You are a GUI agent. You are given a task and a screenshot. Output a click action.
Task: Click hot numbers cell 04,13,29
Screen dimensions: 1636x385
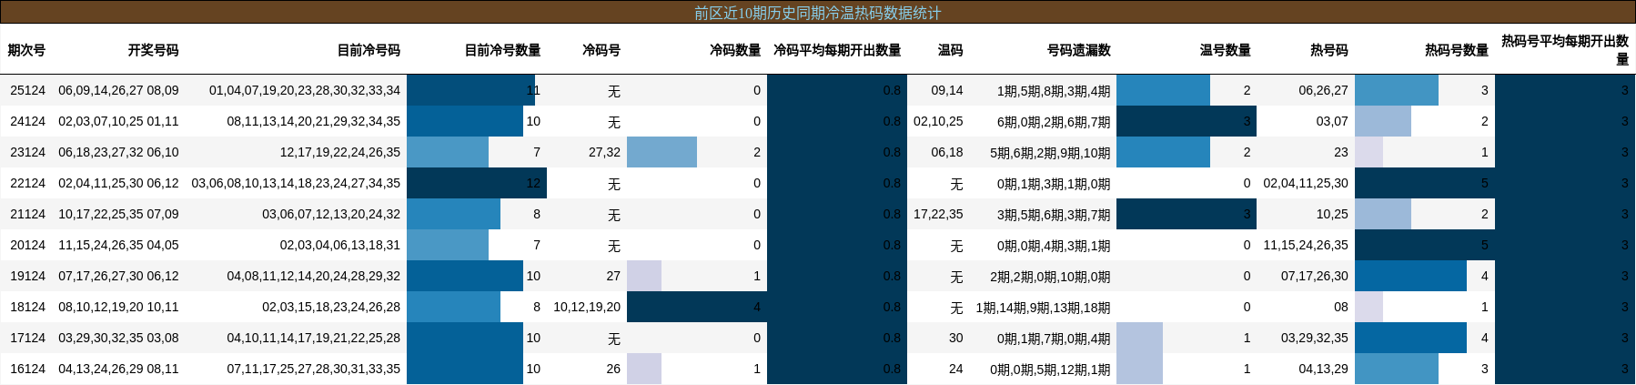pyautogui.click(x=1323, y=369)
